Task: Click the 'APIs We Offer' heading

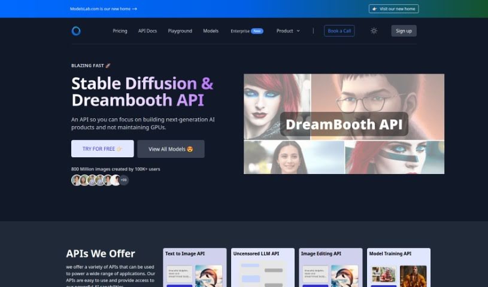Action: 101,254
